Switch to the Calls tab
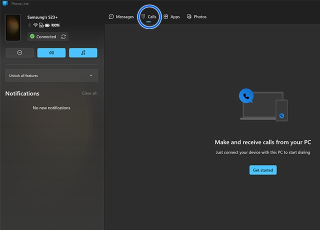 [x=149, y=16]
